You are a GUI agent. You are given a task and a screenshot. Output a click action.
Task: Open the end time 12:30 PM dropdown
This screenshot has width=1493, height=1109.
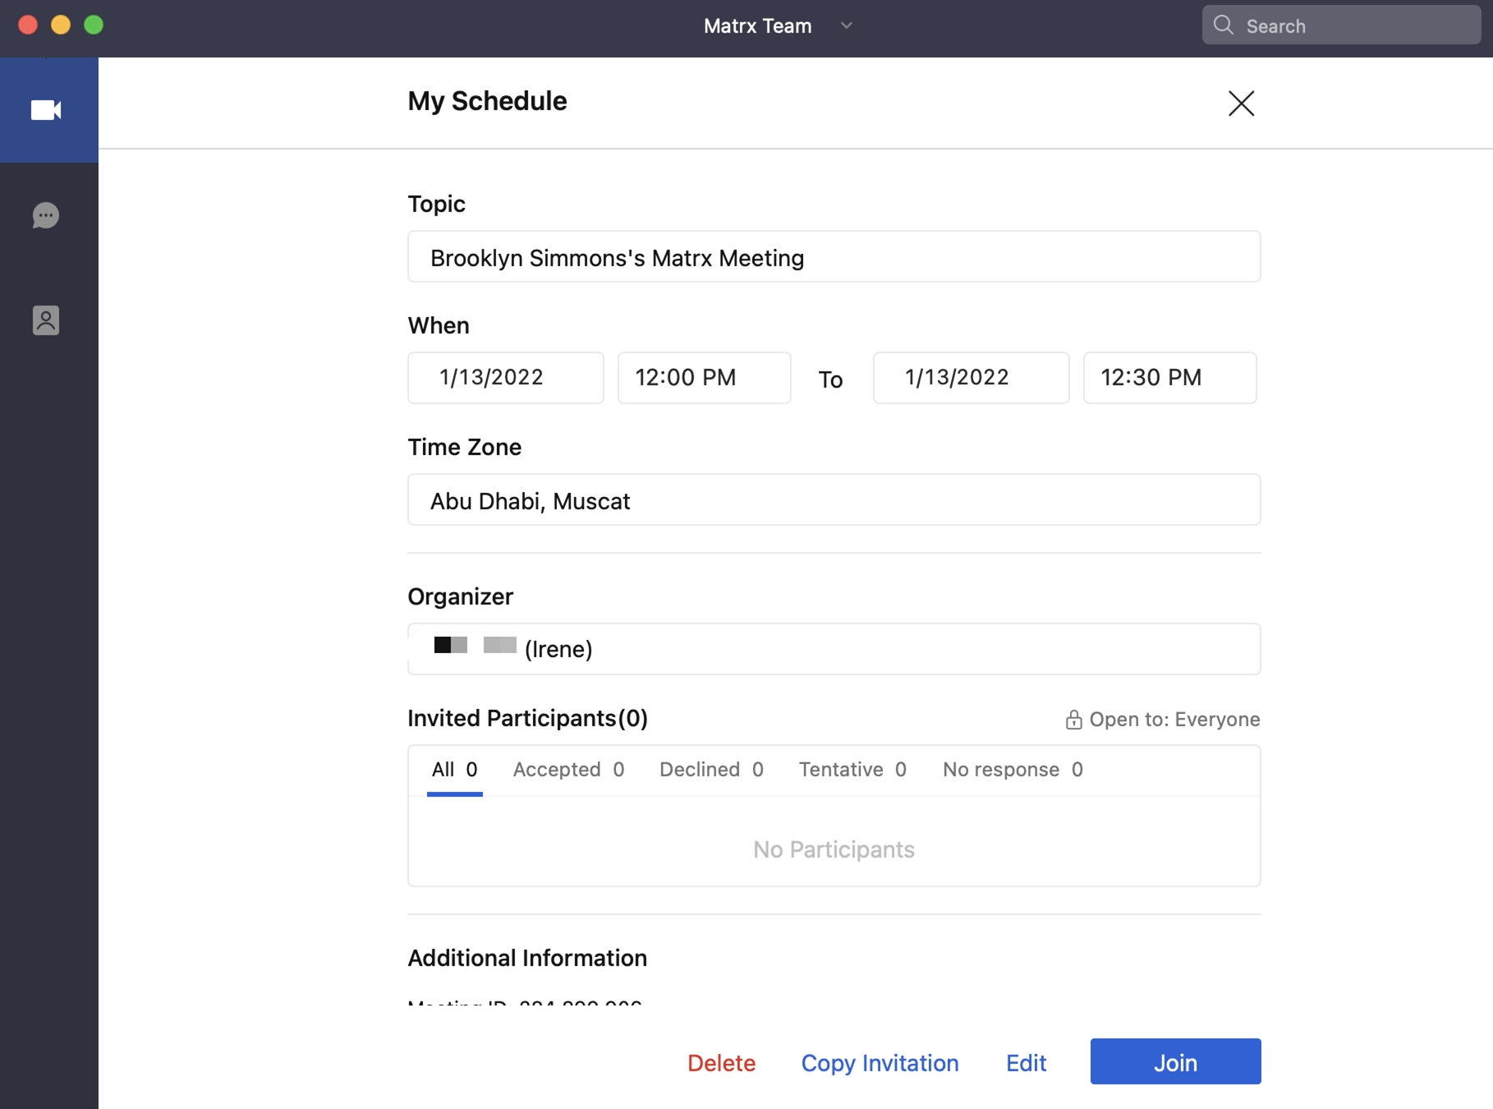coord(1169,378)
